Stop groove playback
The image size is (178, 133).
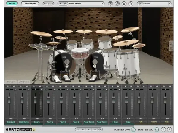pyautogui.click(x=83, y=129)
